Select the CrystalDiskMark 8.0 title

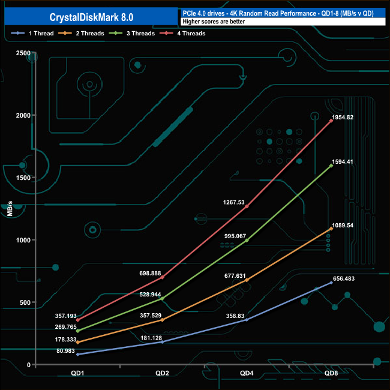(x=91, y=17)
